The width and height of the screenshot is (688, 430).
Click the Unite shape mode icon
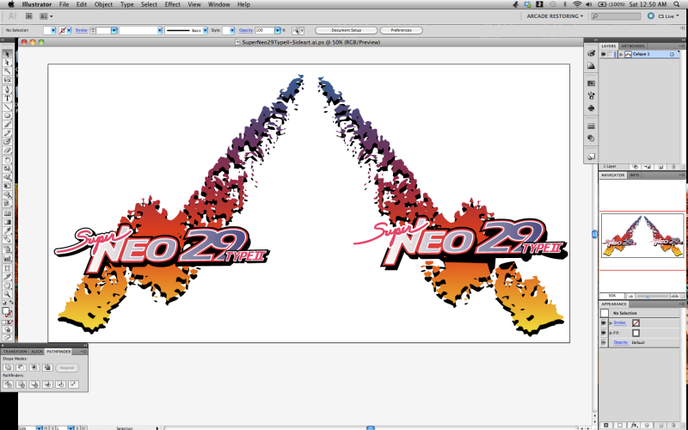tap(8, 367)
